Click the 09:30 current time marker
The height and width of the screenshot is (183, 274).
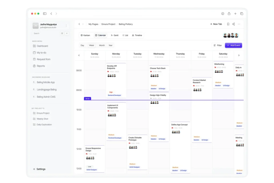87,99
